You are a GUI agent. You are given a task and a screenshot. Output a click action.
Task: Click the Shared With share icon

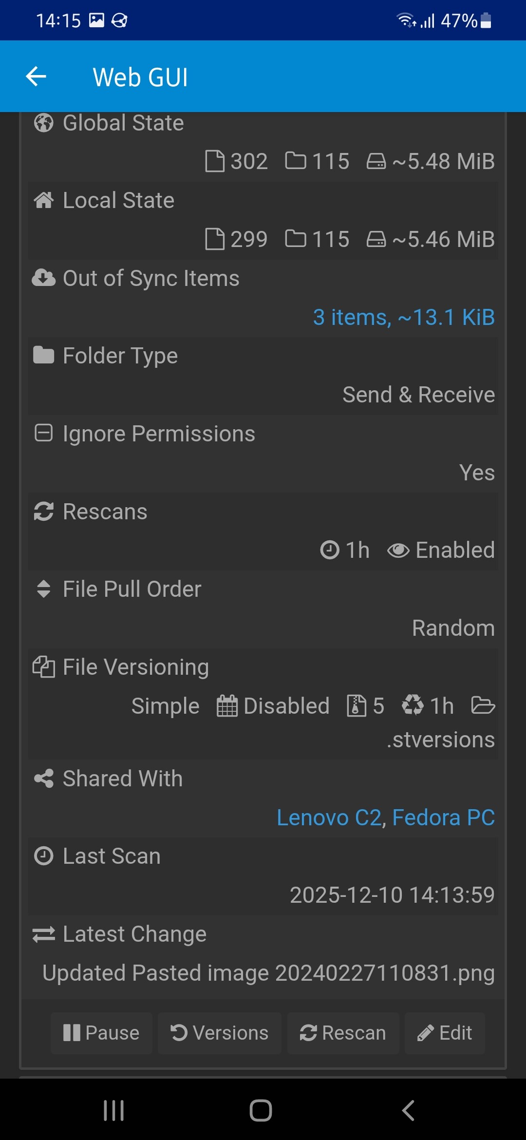click(44, 779)
